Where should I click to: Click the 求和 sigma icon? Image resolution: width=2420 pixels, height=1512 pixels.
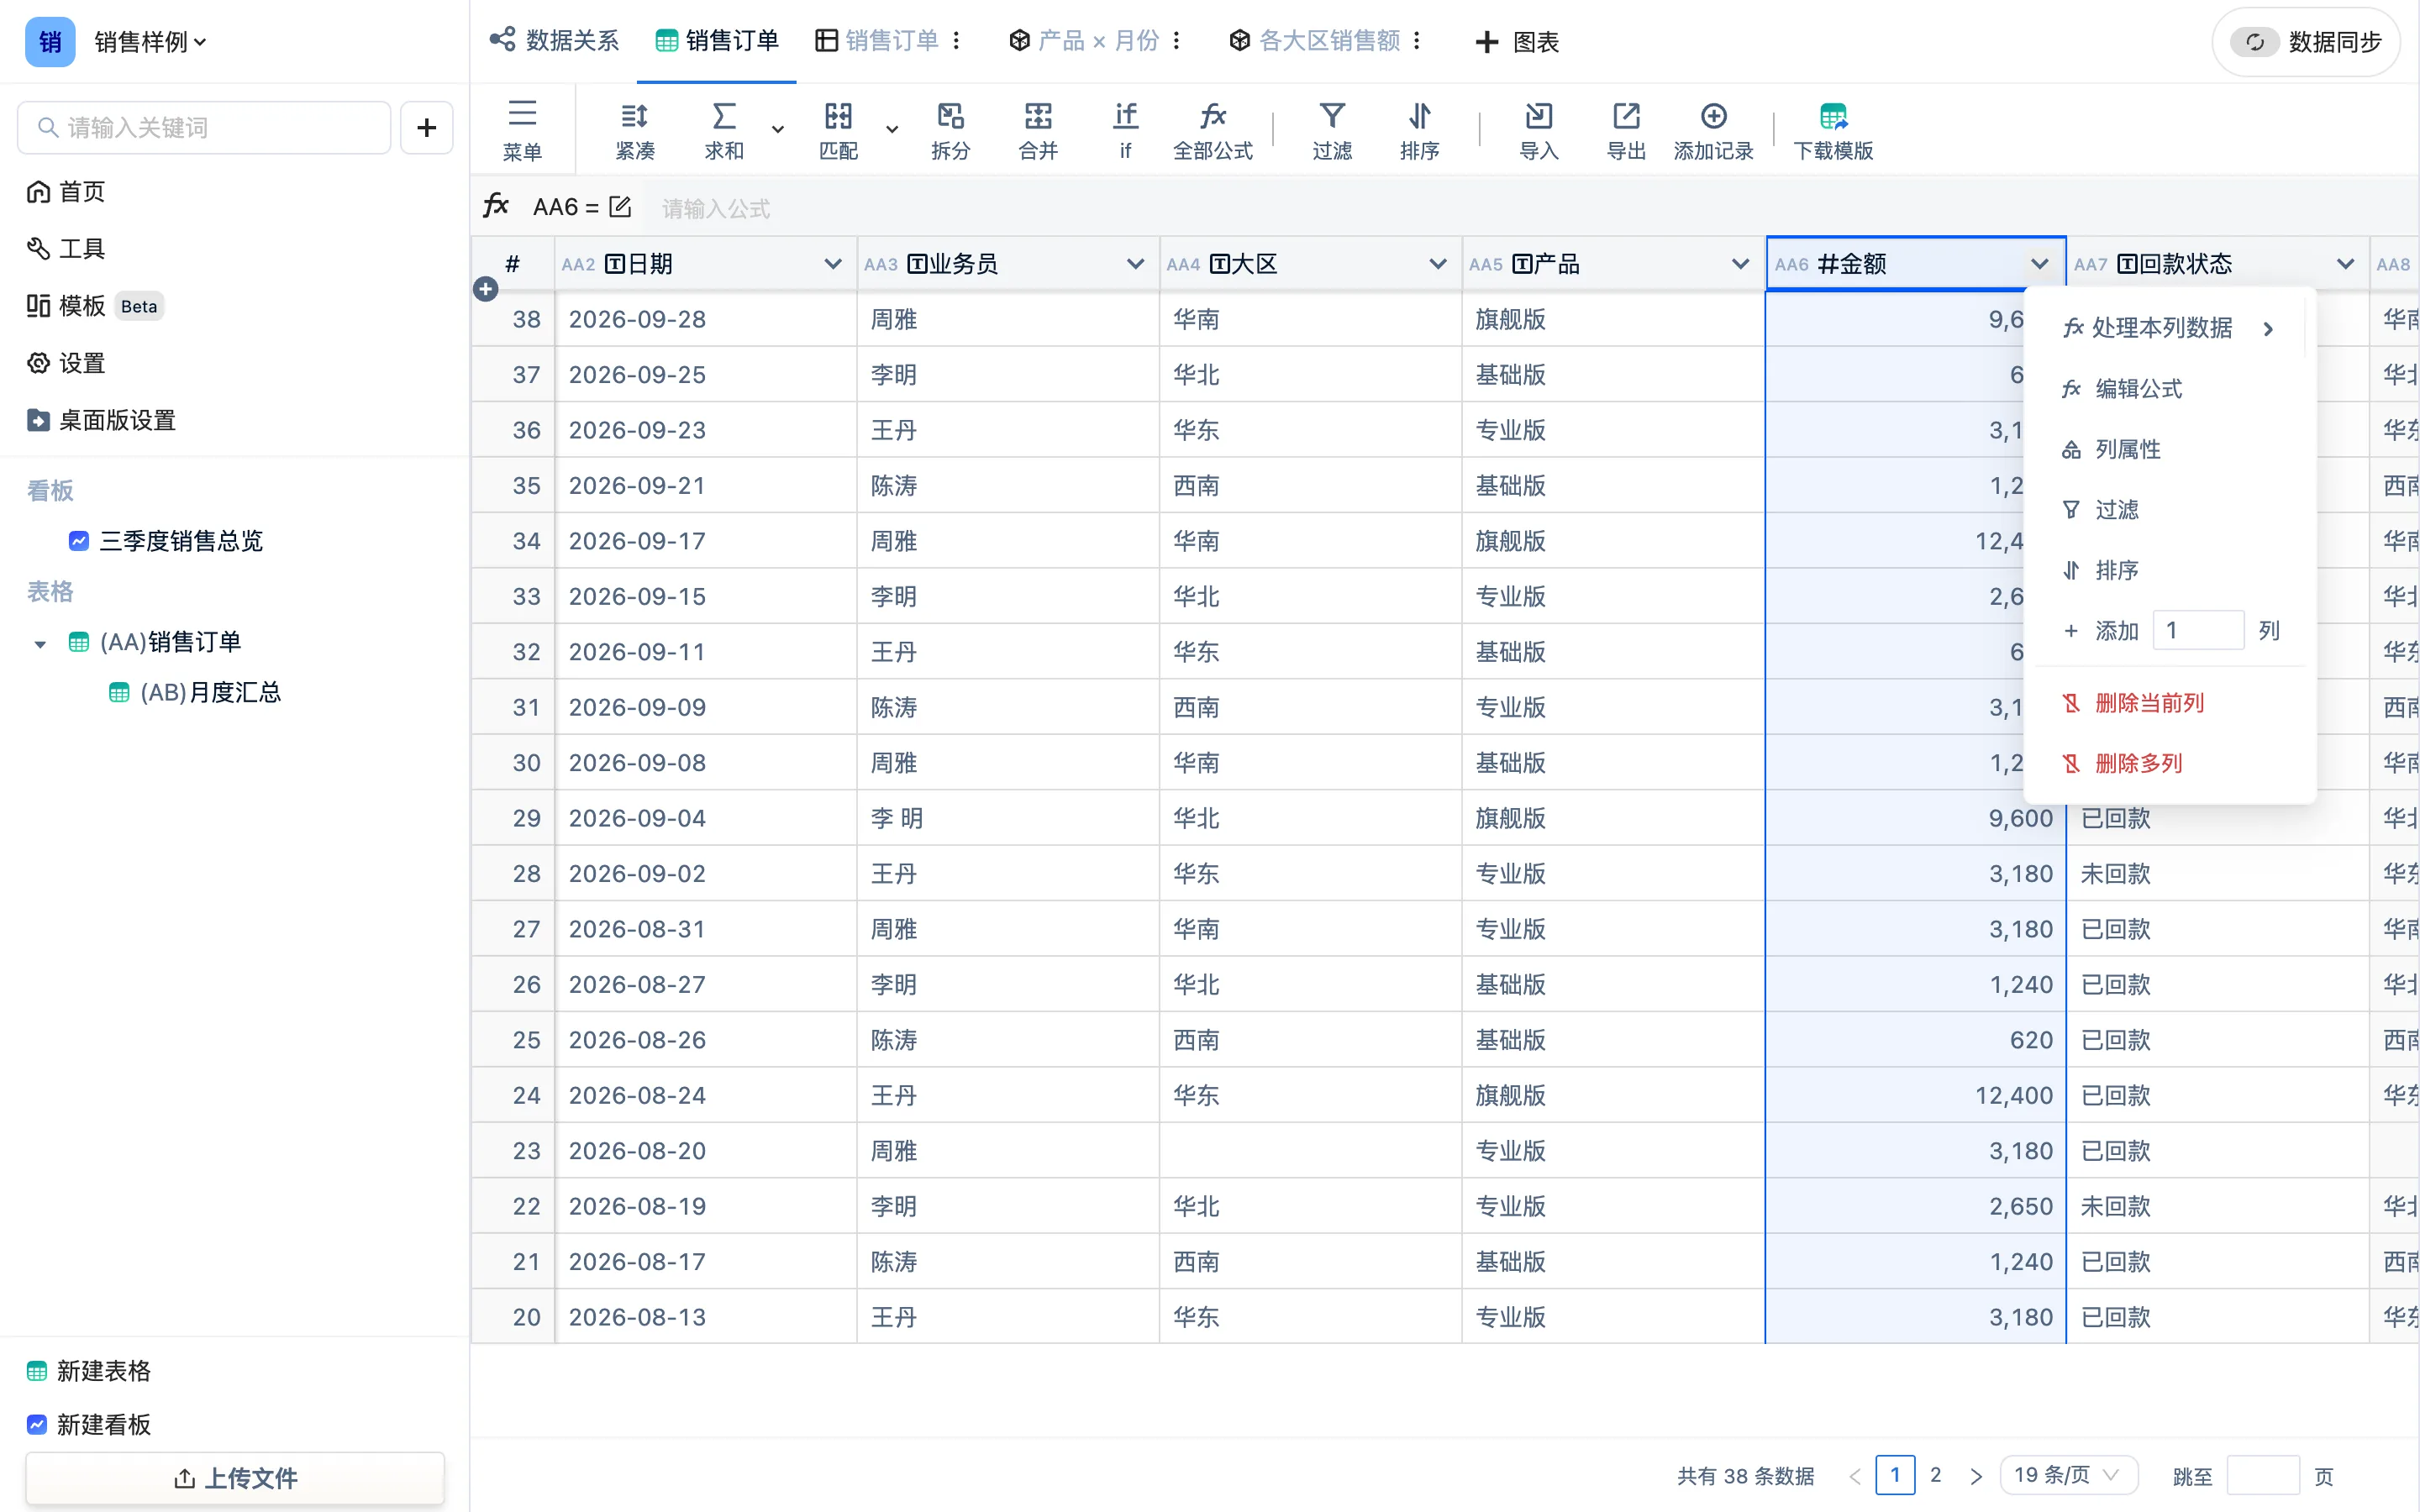(724, 116)
